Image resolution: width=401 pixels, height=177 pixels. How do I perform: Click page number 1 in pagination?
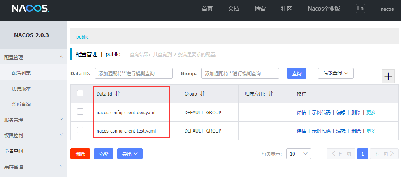point(362,154)
